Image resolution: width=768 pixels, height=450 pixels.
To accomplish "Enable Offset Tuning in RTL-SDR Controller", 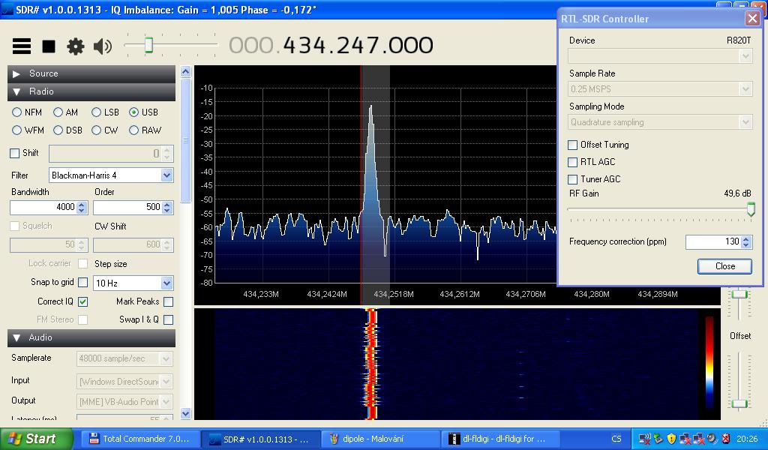I will coord(572,145).
